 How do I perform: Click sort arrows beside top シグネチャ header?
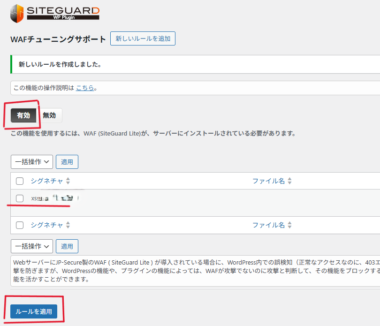(x=68, y=181)
